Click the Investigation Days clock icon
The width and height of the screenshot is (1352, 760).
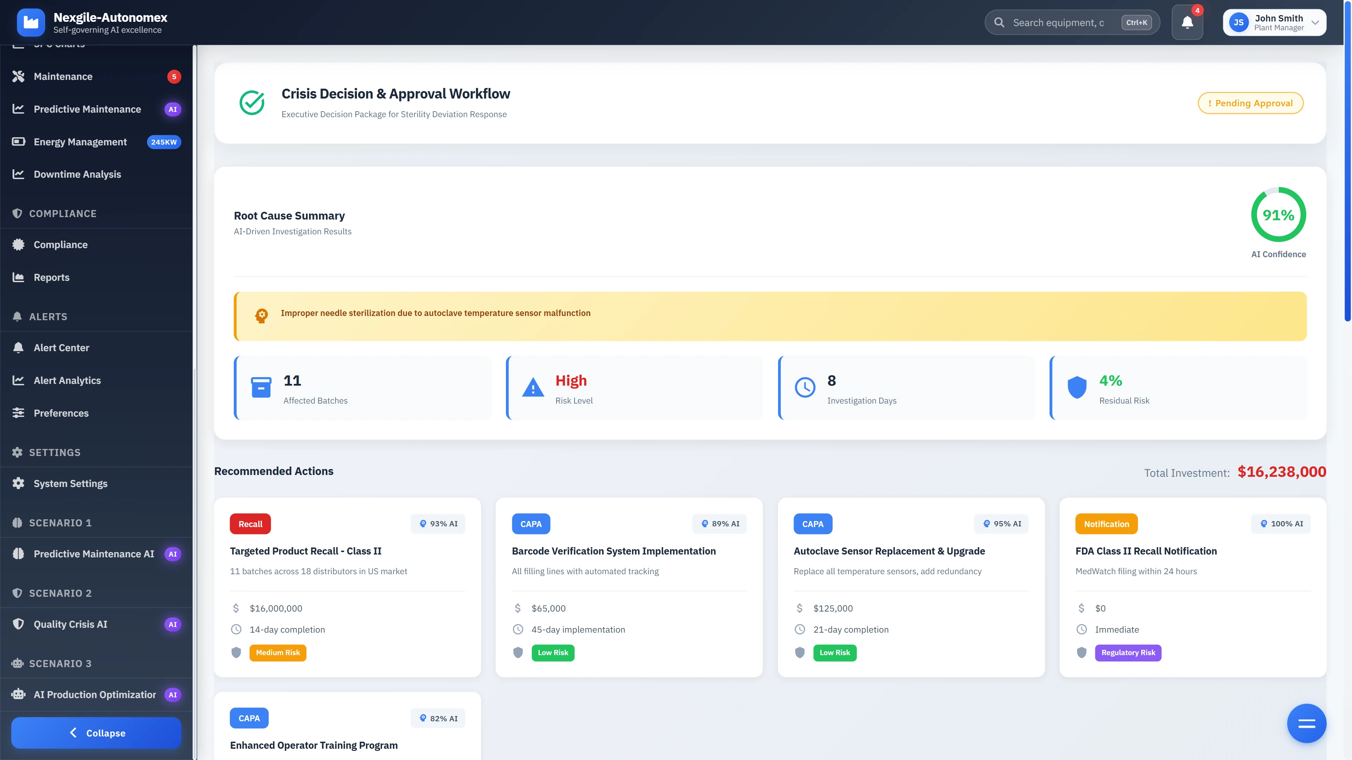tap(805, 388)
